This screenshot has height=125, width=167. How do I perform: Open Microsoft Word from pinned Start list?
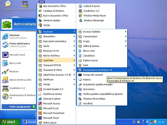click(x=19, y=55)
